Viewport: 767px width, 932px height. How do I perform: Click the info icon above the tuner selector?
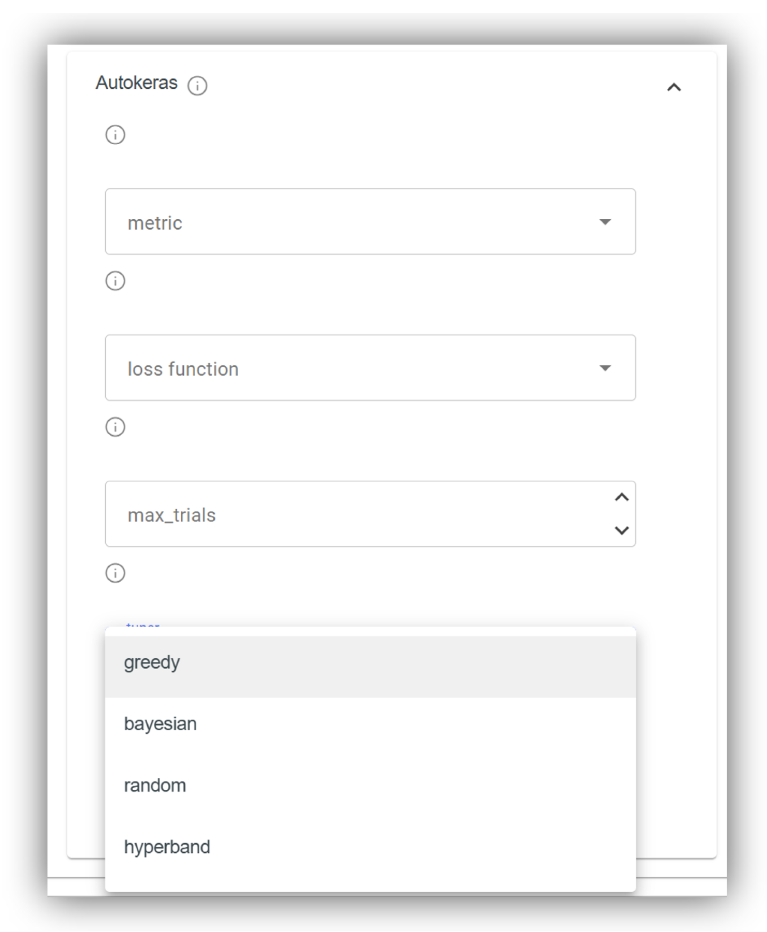click(x=114, y=573)
